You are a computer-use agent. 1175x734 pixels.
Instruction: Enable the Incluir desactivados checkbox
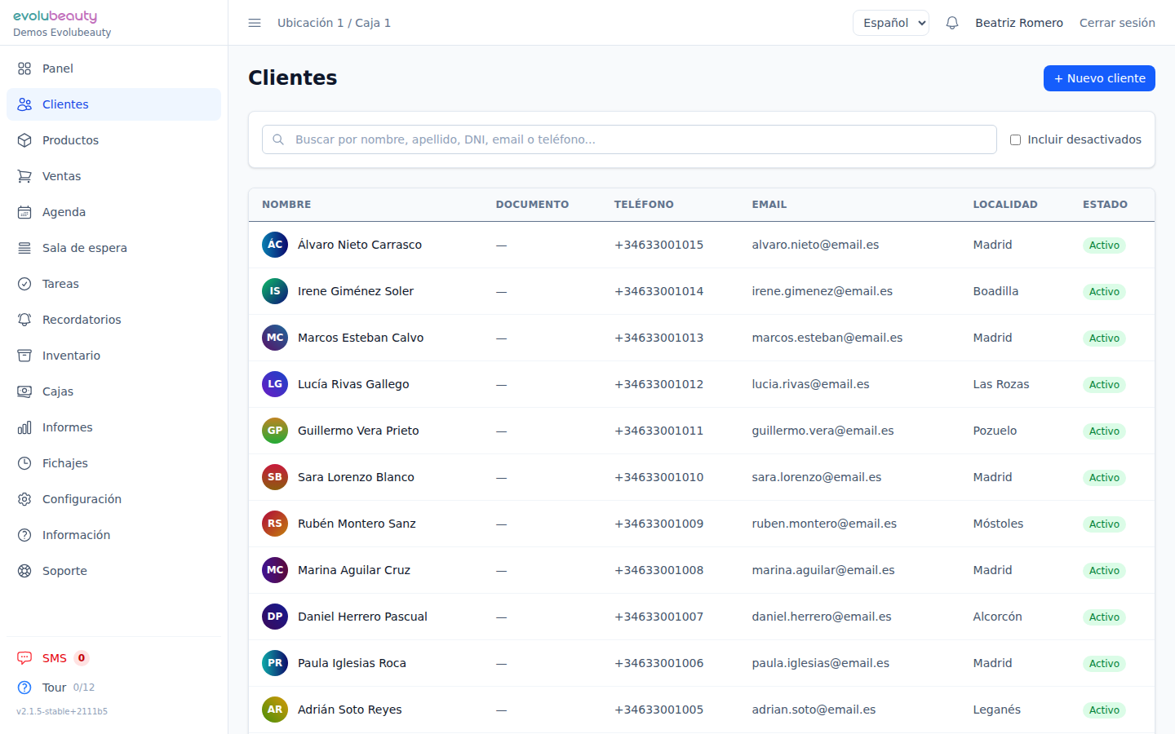[x=1015, y=139]
